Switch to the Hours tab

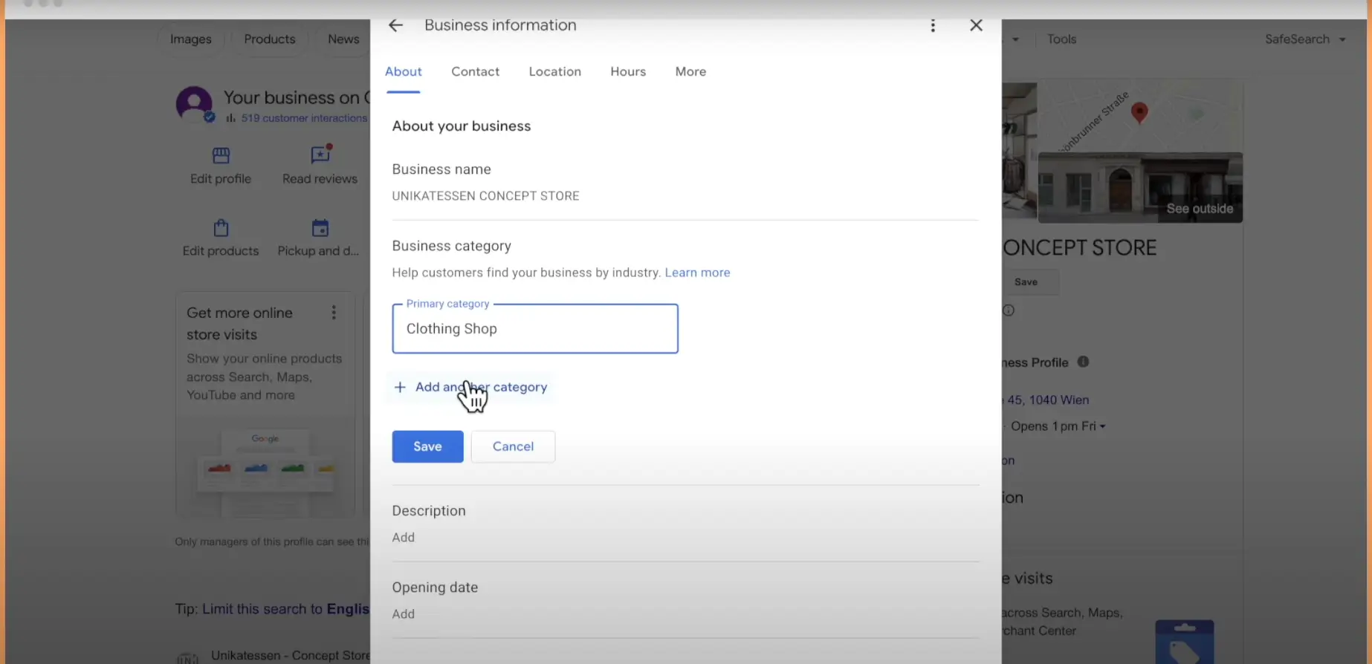[x=628, y=71]
